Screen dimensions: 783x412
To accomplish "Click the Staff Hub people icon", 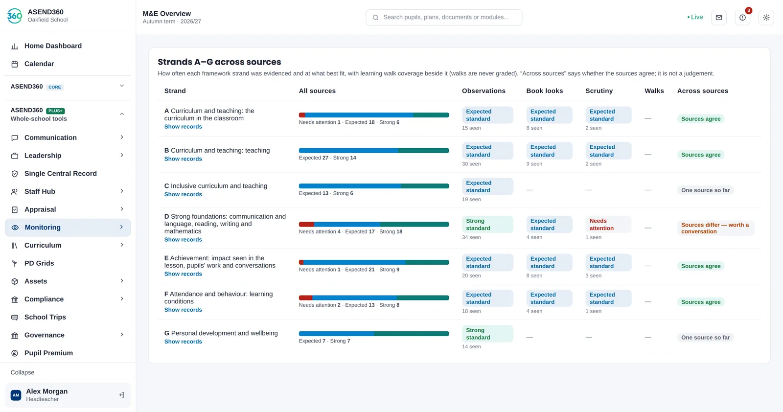I will [15, 192].
